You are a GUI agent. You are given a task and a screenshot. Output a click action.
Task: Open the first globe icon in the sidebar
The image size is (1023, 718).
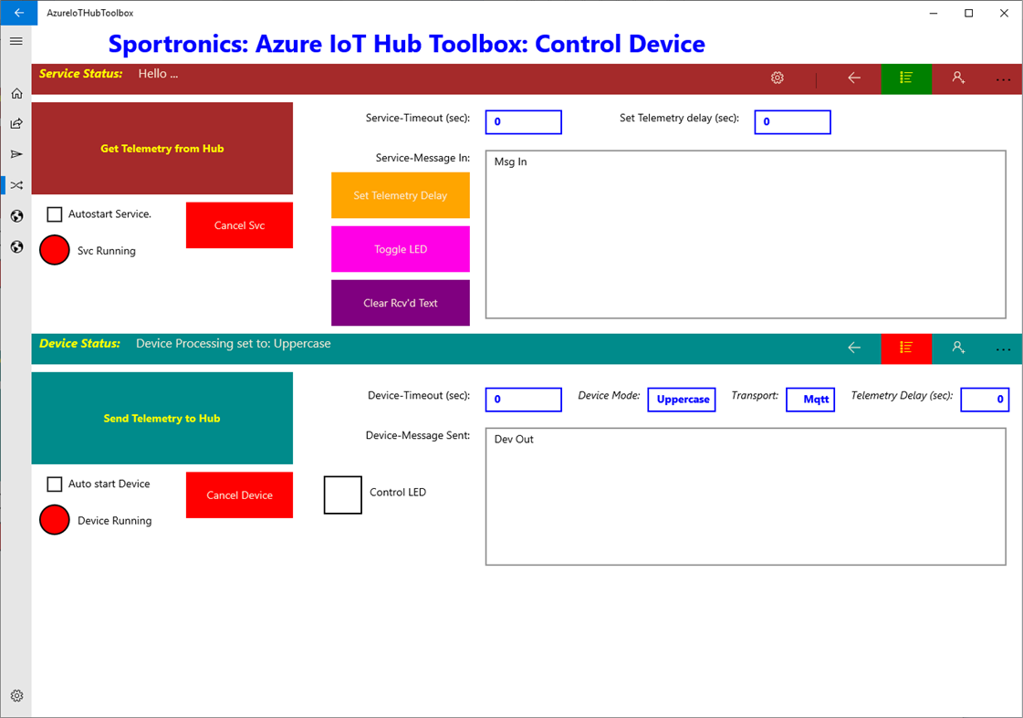pos(17,216)
